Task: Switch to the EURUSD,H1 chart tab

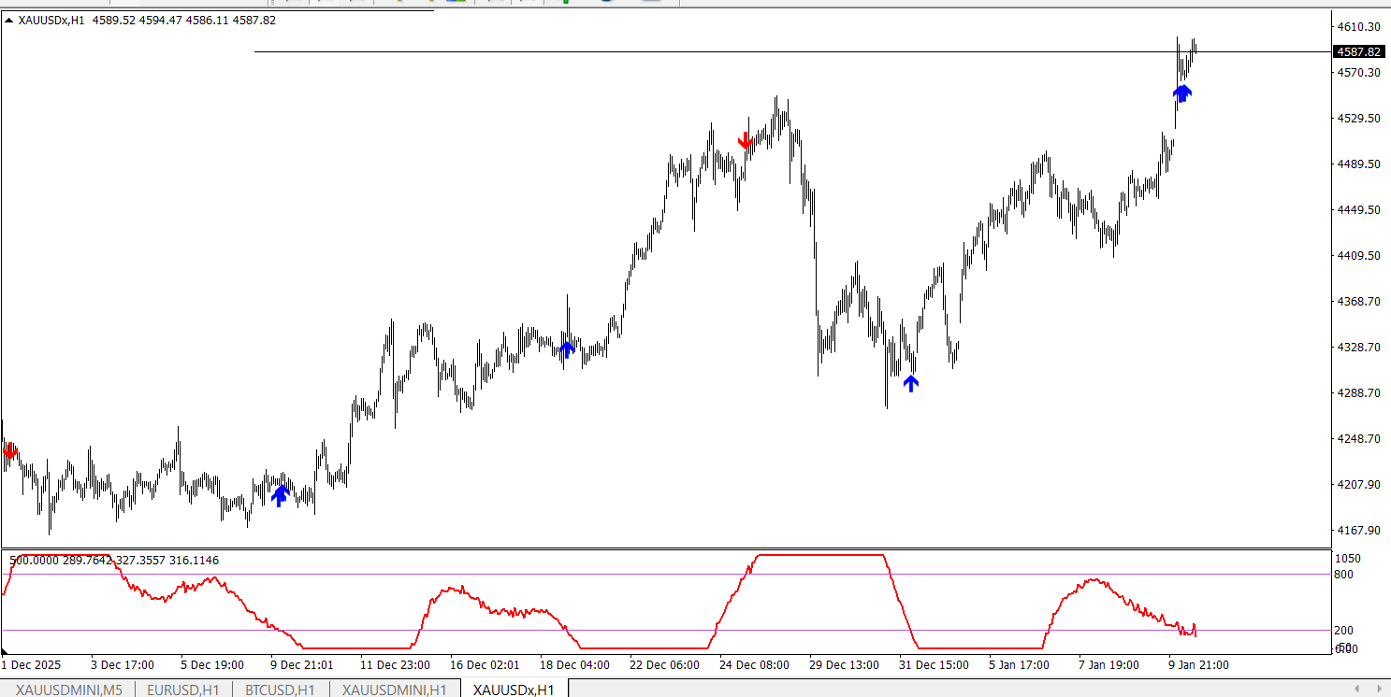Action: 183,690
